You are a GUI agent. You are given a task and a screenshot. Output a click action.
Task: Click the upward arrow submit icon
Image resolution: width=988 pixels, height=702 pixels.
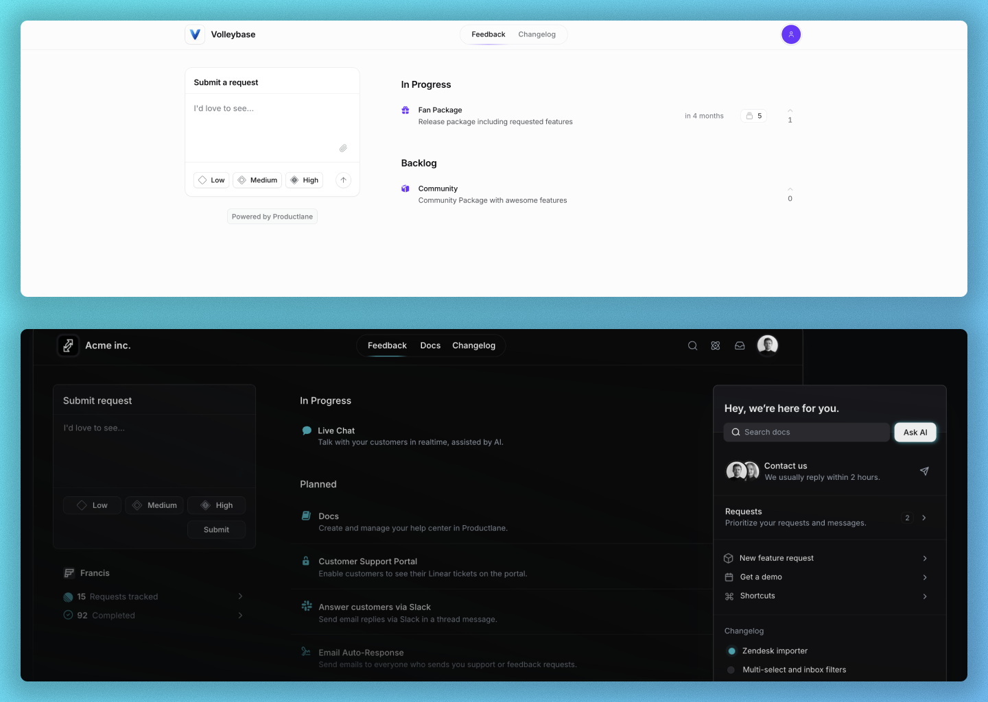tap(344, 180)
